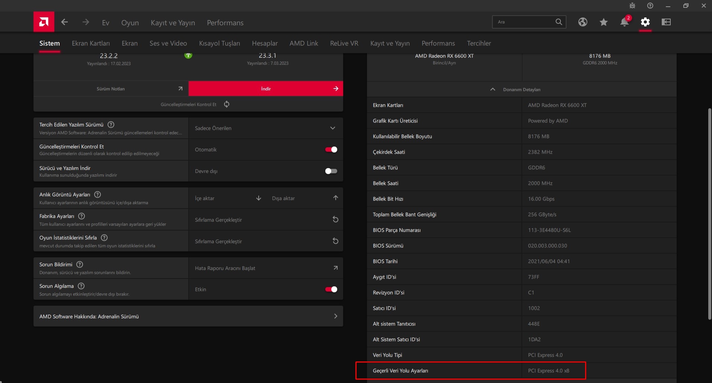712x383 pixels.
Task: Enable the Sürücü ve Yazılım İndir toggle
Action: (331, 171)
